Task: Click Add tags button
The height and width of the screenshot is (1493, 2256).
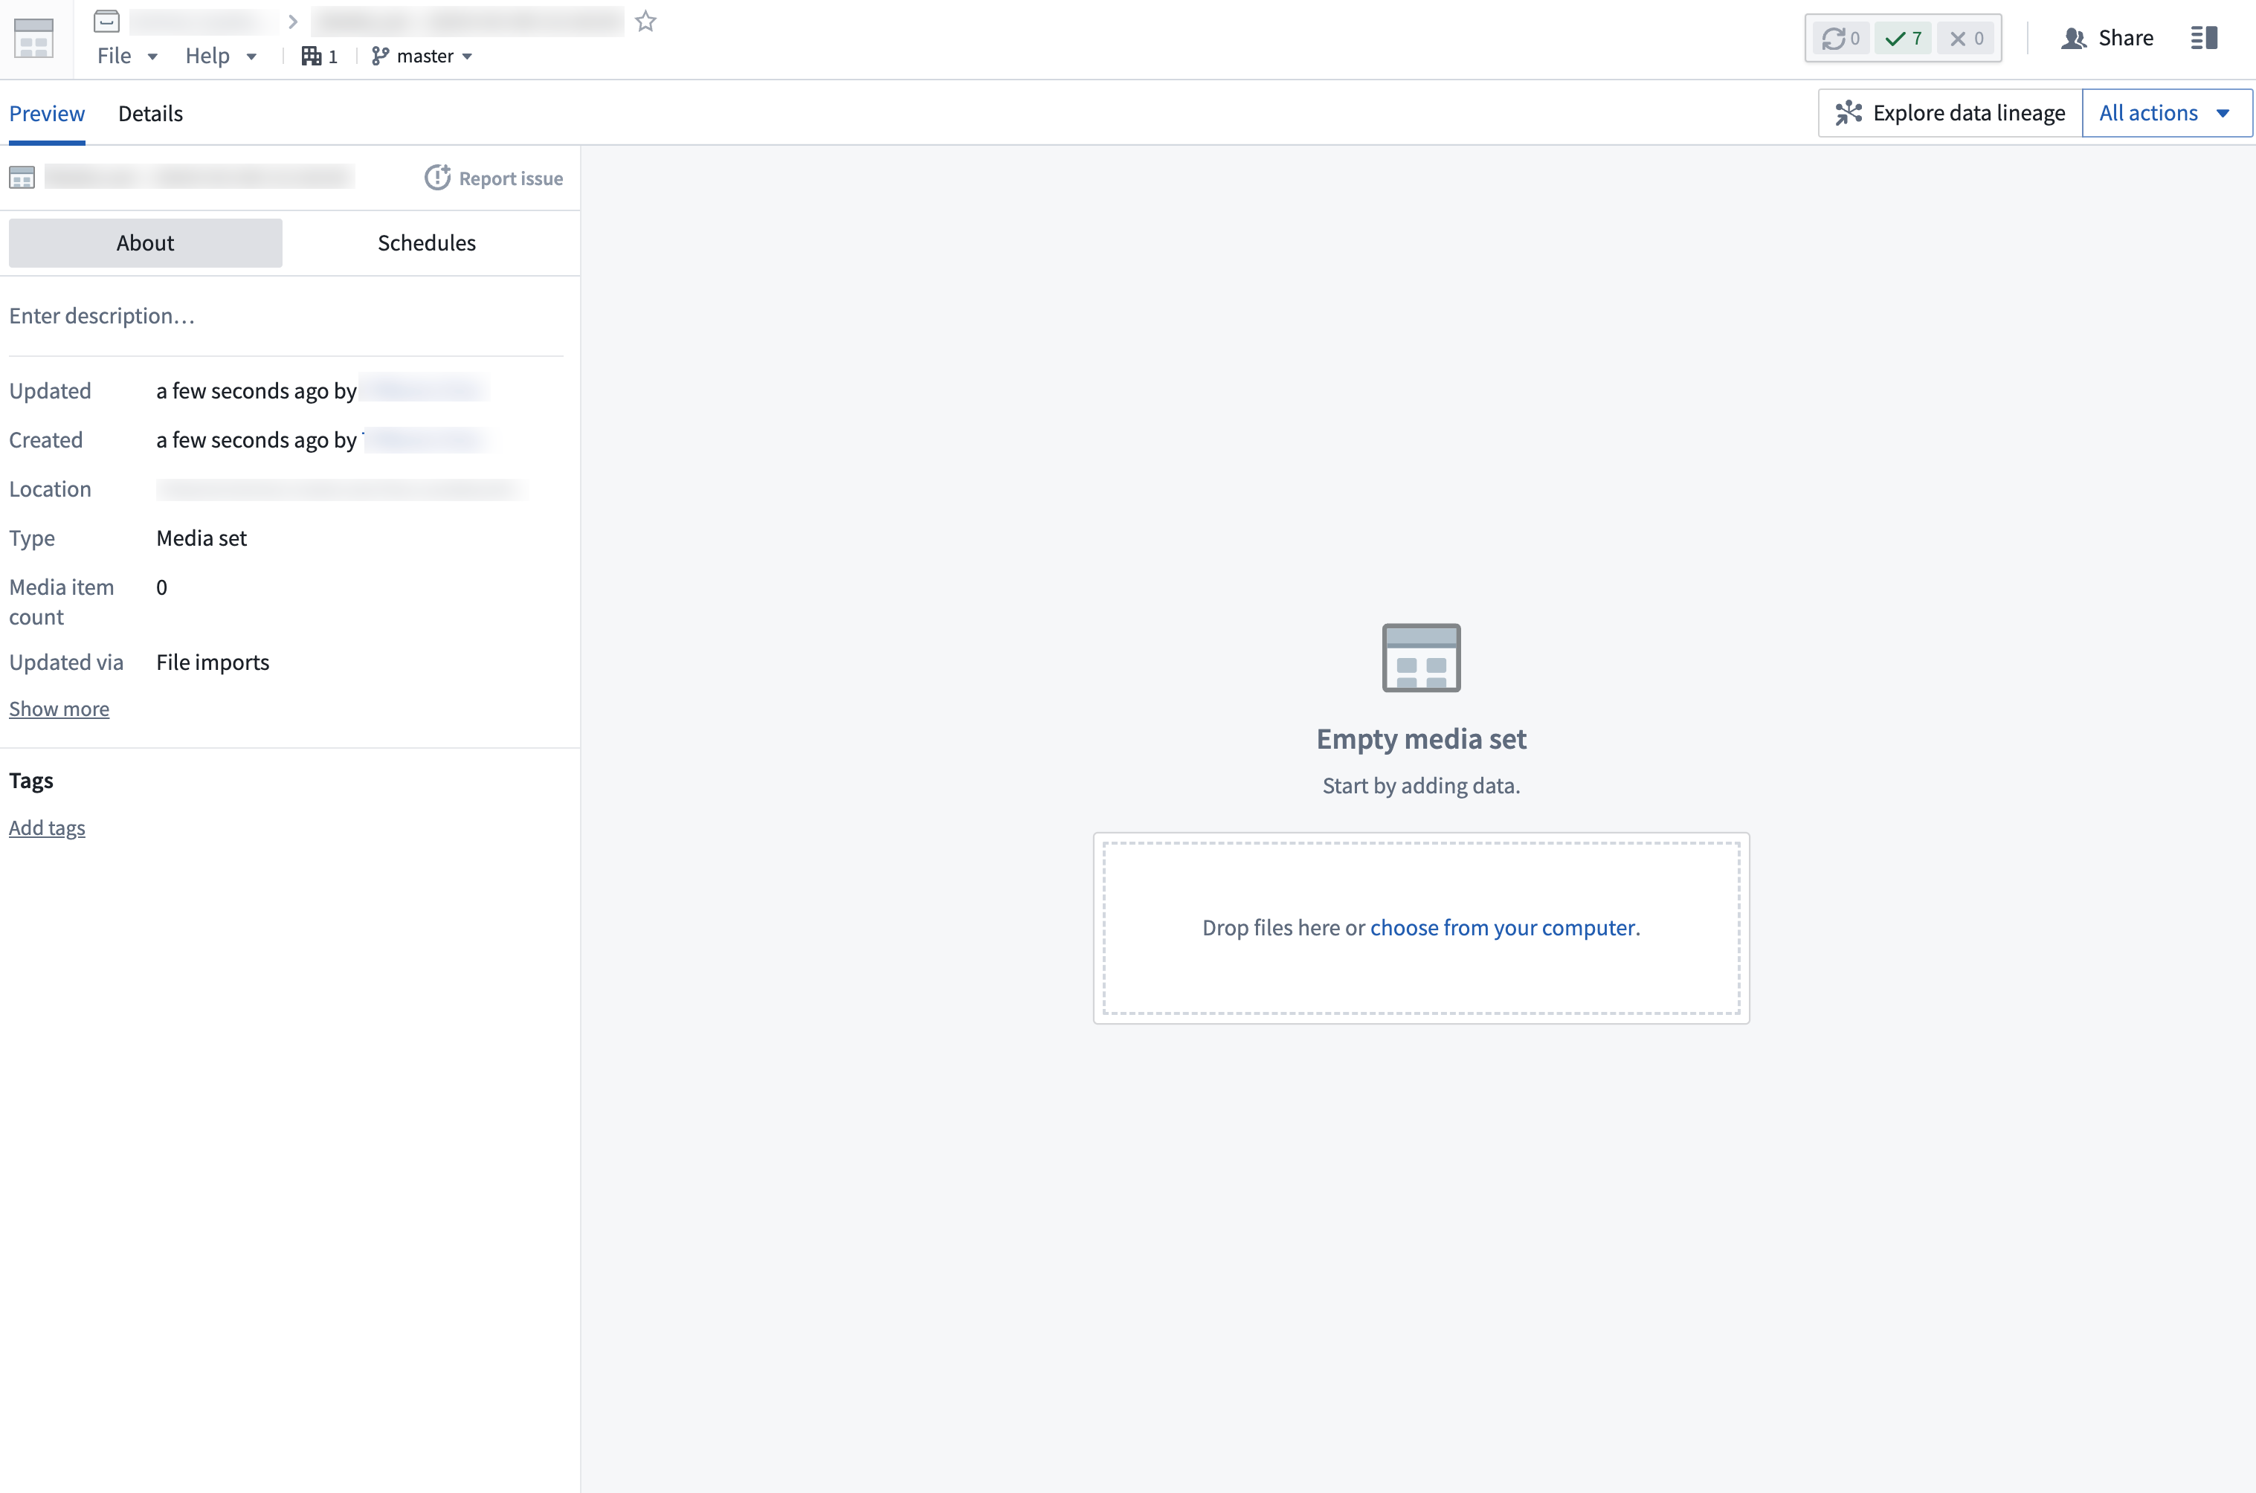Action: pyautogui.click(x=47, y=827)
